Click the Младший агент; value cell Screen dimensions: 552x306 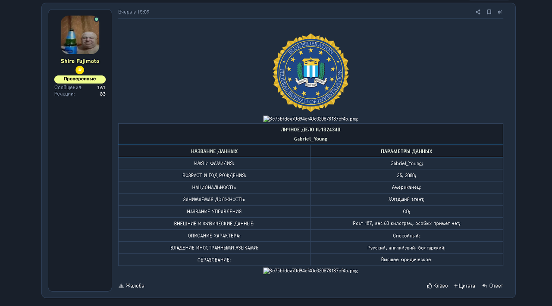(407, 200)
